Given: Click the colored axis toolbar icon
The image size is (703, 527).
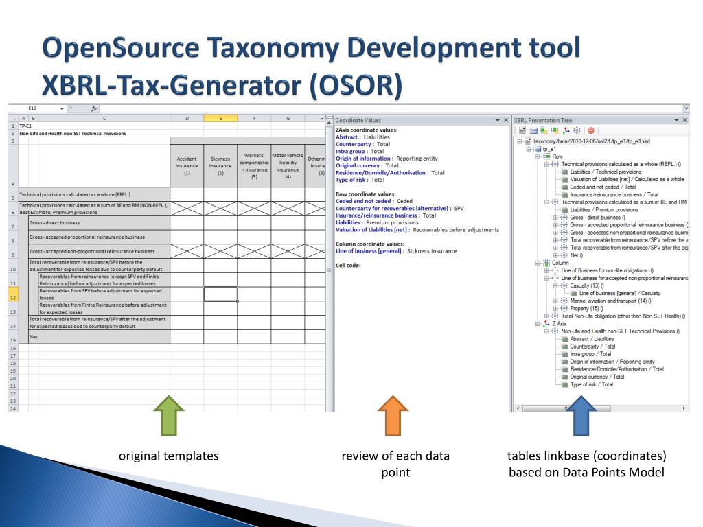Looking at the screenshot, I should 566,130.
